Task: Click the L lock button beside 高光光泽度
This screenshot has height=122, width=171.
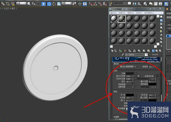Action: (x=138, y=76)
